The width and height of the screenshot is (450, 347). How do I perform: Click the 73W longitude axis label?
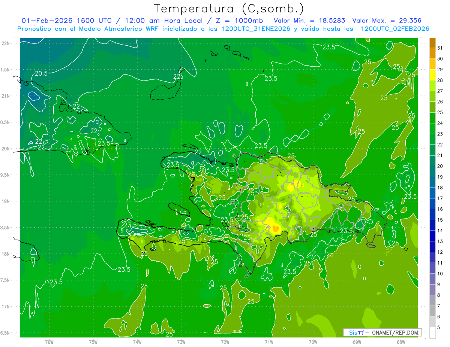coord(181,342)
